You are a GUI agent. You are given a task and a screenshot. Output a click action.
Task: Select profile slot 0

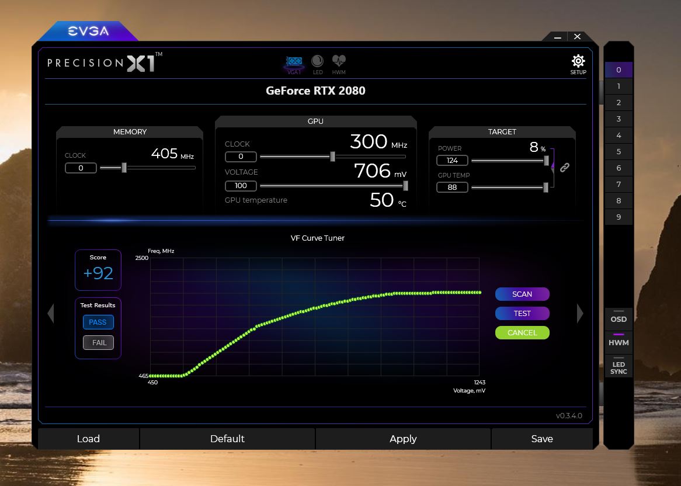[x=619, y=70]
